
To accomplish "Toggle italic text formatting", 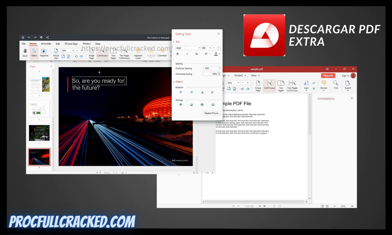I will (x=188, y=54).
